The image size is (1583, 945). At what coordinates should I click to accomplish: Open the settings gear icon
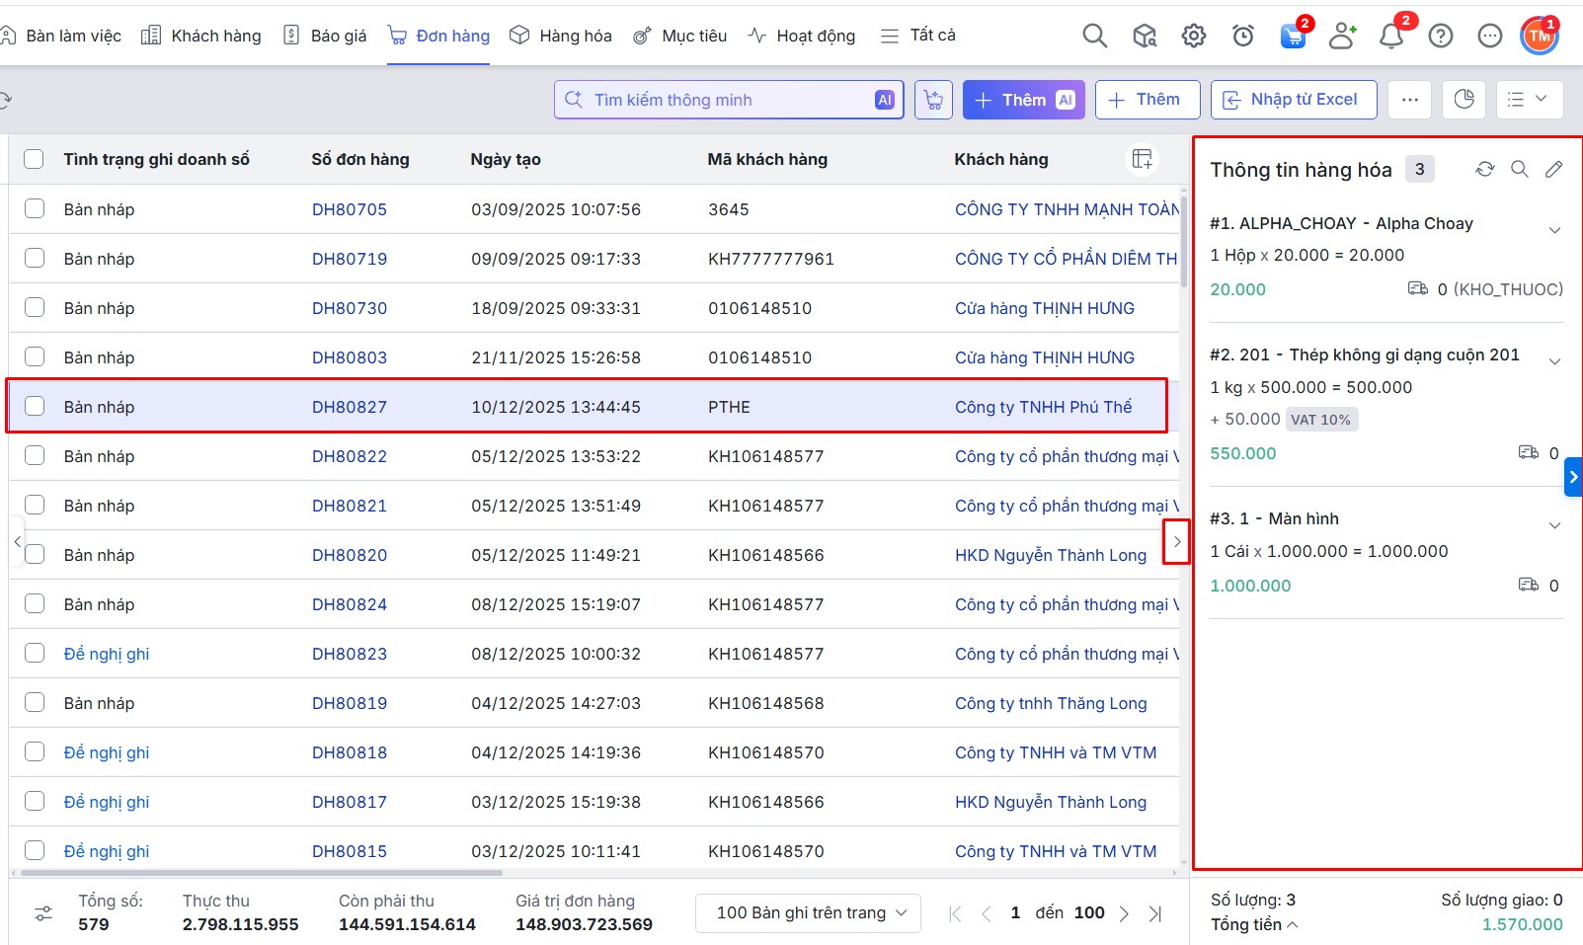point(1194,37)
